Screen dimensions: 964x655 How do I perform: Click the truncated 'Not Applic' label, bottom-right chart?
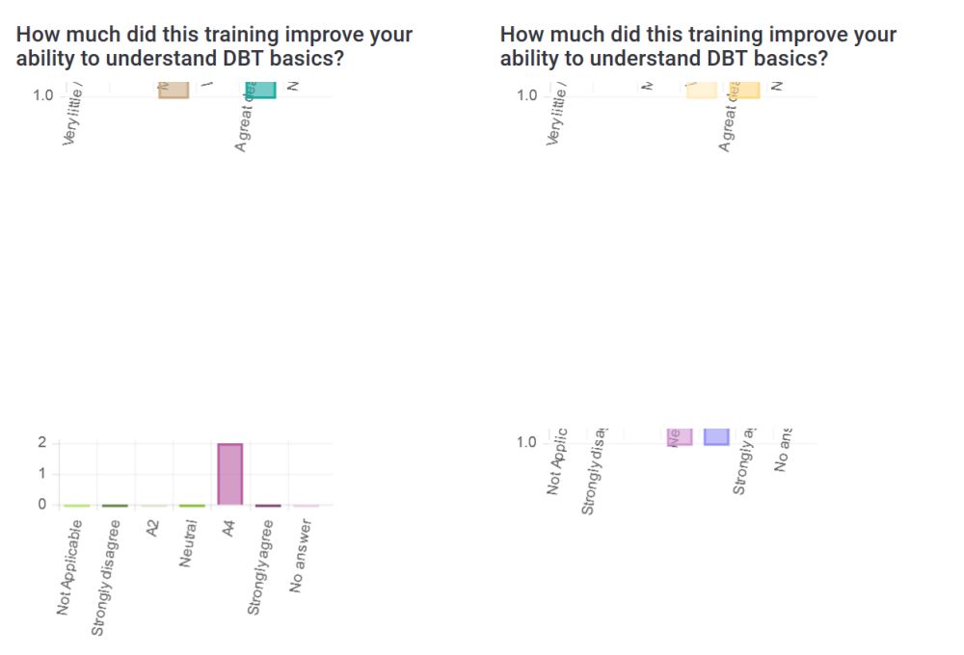[x=558, y=460]
